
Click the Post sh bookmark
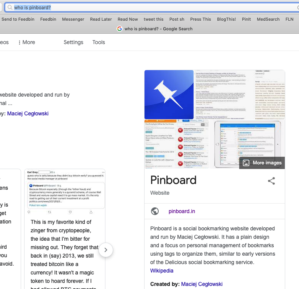[177, 19]
